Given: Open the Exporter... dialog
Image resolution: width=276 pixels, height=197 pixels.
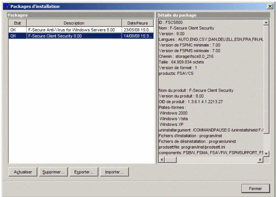Looking at the screenshot, I should [84, 172].
